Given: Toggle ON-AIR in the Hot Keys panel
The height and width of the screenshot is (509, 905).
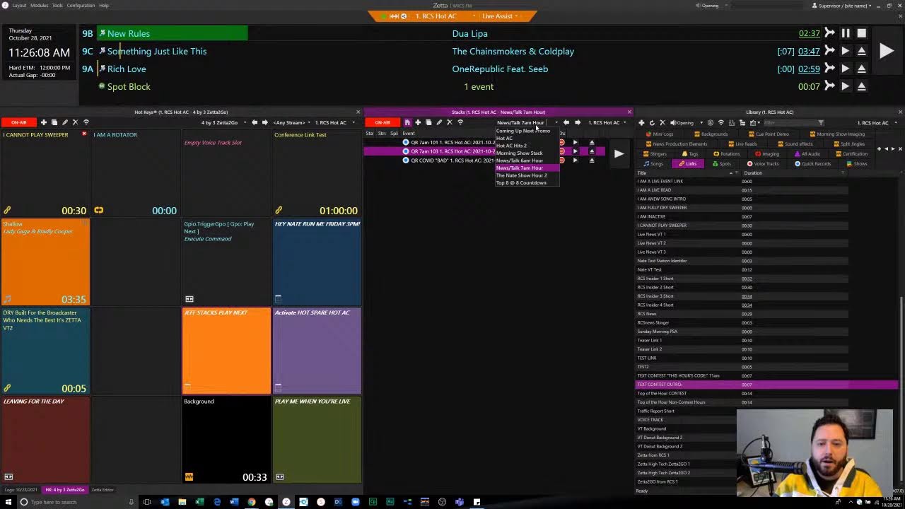Looking at the screenshot, I should [19, 122].
